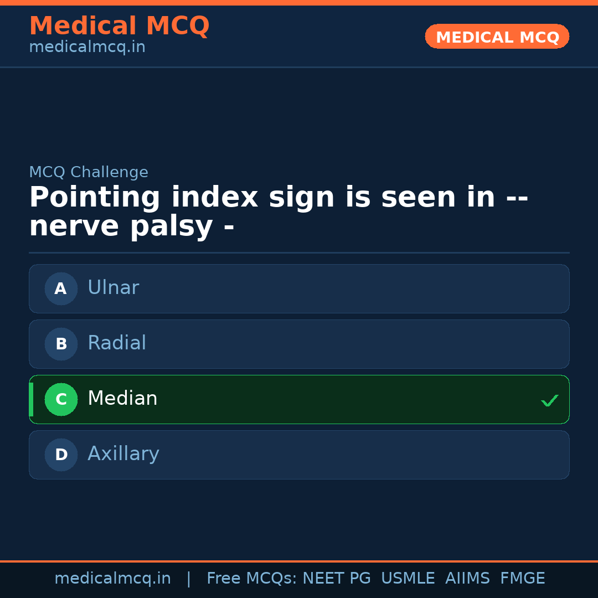Open the medicalmcq.in link in header
The image size is (598, 598).
[x=87, y=47]
